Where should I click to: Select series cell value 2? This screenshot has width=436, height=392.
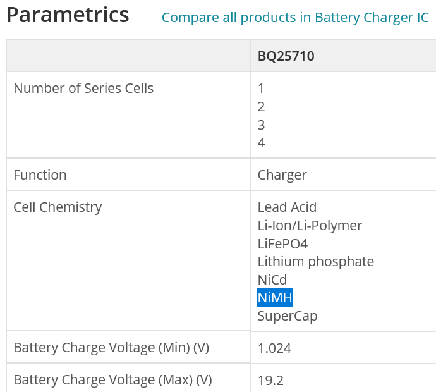click(261, 107)
